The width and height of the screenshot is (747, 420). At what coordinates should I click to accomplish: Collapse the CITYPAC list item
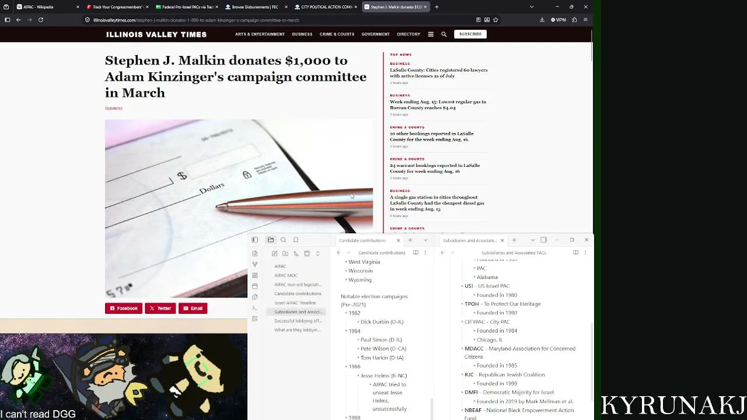pyautogui.click(x=462, y=322)
